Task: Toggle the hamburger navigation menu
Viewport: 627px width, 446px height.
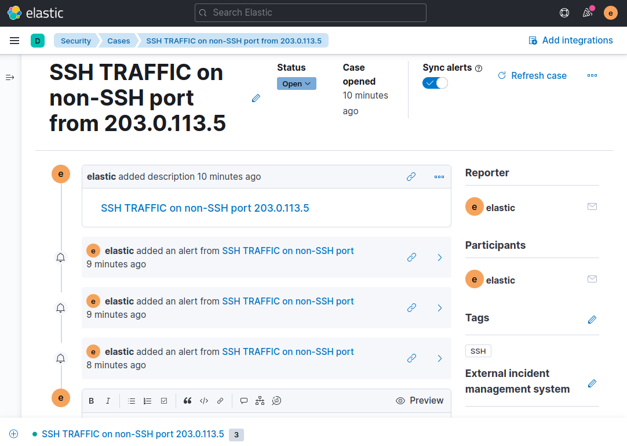Action: tap(14, 41)
